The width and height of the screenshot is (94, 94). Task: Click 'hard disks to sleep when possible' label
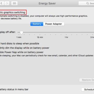(x=20, y=44)
